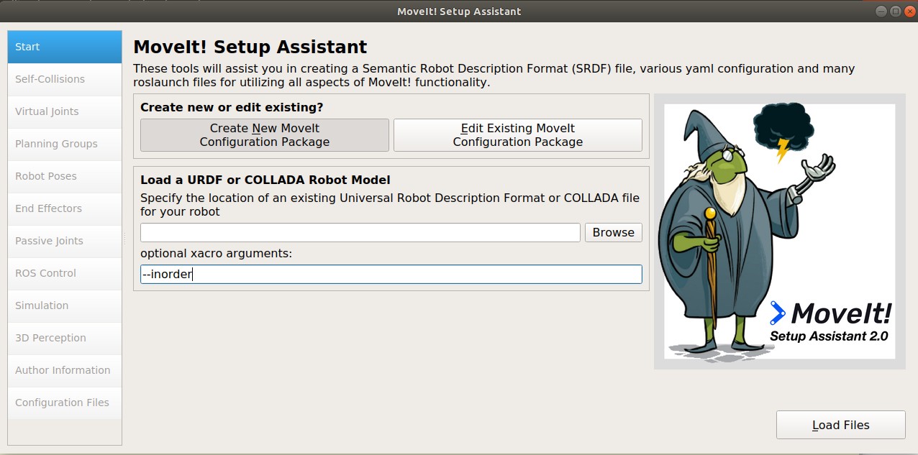Minimize the Setup Assistant window
Image resolution: width=918 pixels, height=455 pixels.
pyautogui.click(x=883, y=11)
